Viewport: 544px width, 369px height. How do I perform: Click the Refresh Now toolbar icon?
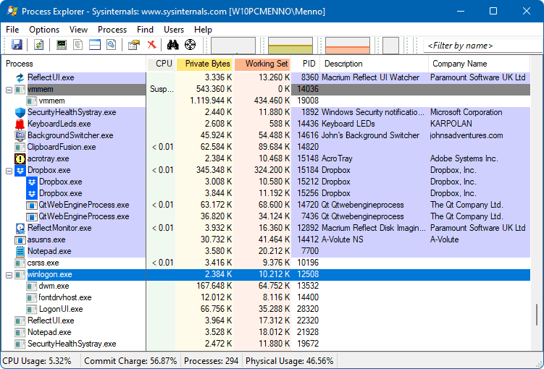(39, 45)
